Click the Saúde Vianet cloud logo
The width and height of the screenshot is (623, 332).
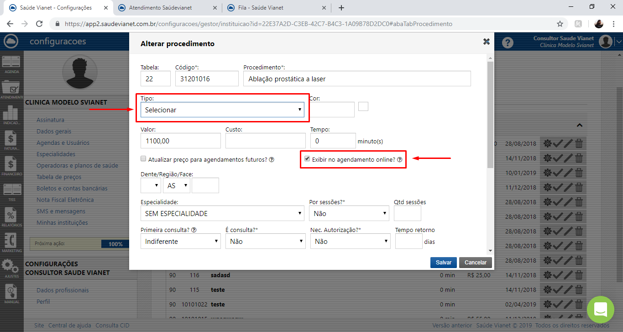point(10,42)
